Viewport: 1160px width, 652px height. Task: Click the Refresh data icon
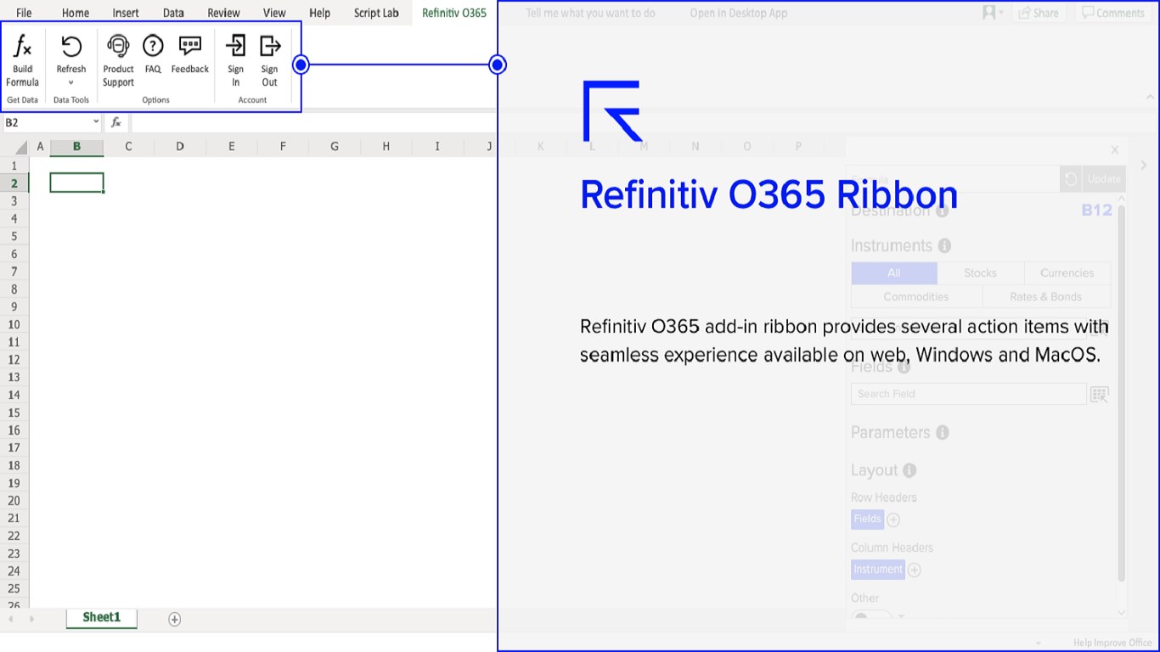tap(71, 47)
